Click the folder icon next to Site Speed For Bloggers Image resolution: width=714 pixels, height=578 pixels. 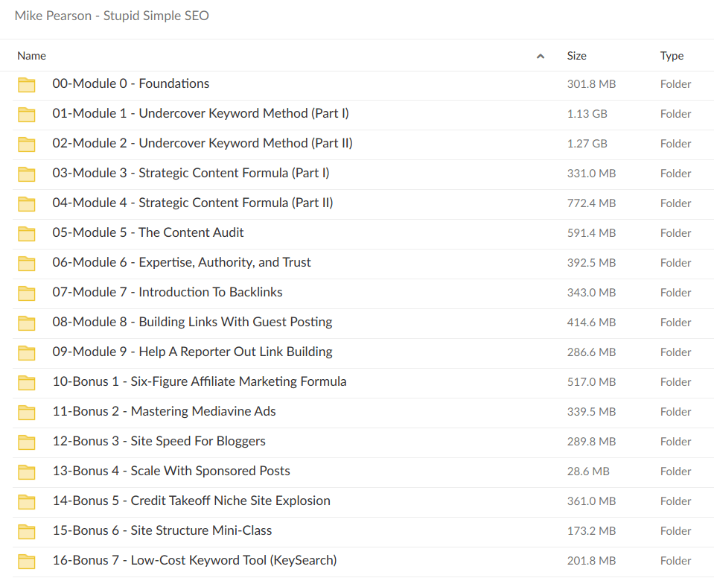pyautogui.click(x=27, y=442)
